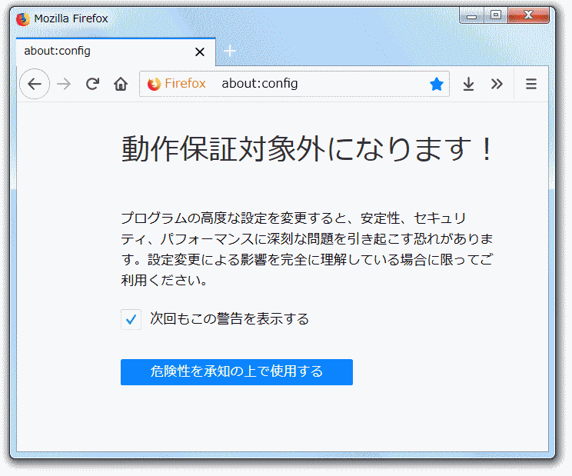
Task: Go back with the back arrow button
Action: 35,84
